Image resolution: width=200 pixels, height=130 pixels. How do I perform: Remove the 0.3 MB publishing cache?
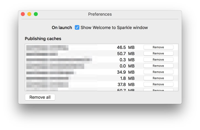pos(158,60)
